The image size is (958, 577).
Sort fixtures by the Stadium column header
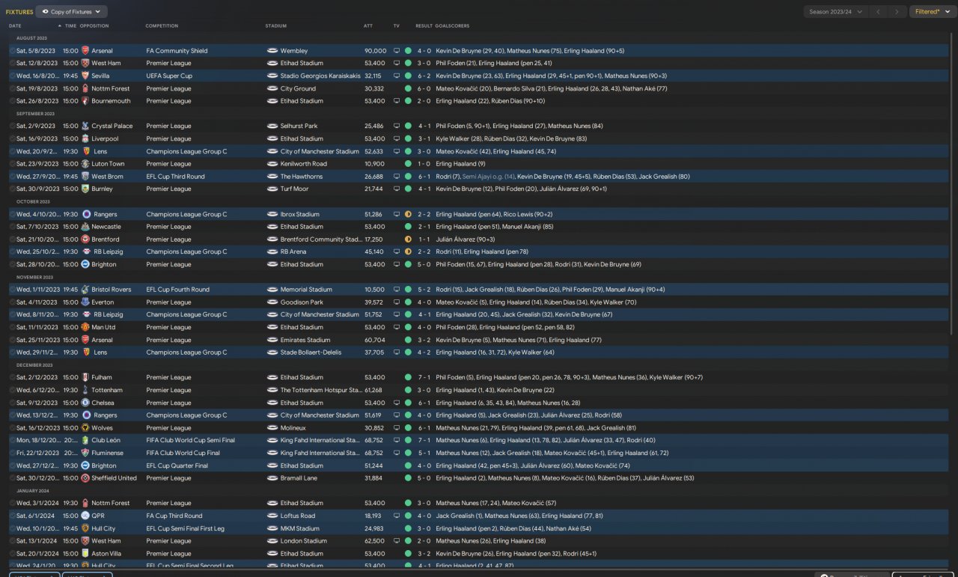(276, 26)
